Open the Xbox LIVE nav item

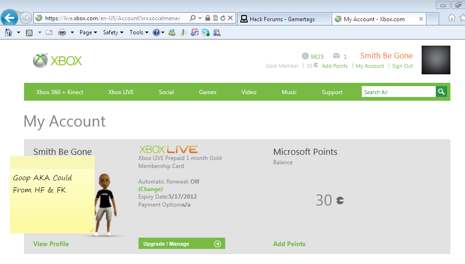coord(121,92)
